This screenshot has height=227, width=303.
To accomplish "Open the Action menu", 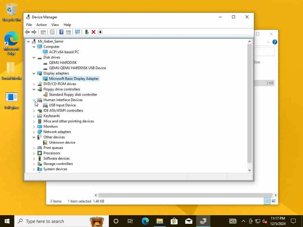I will click(41, 25).
